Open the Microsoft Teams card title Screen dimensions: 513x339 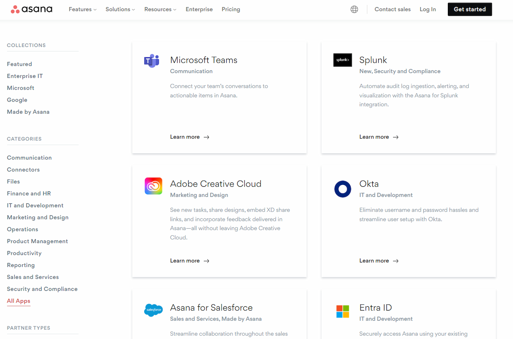coord(204,60)
